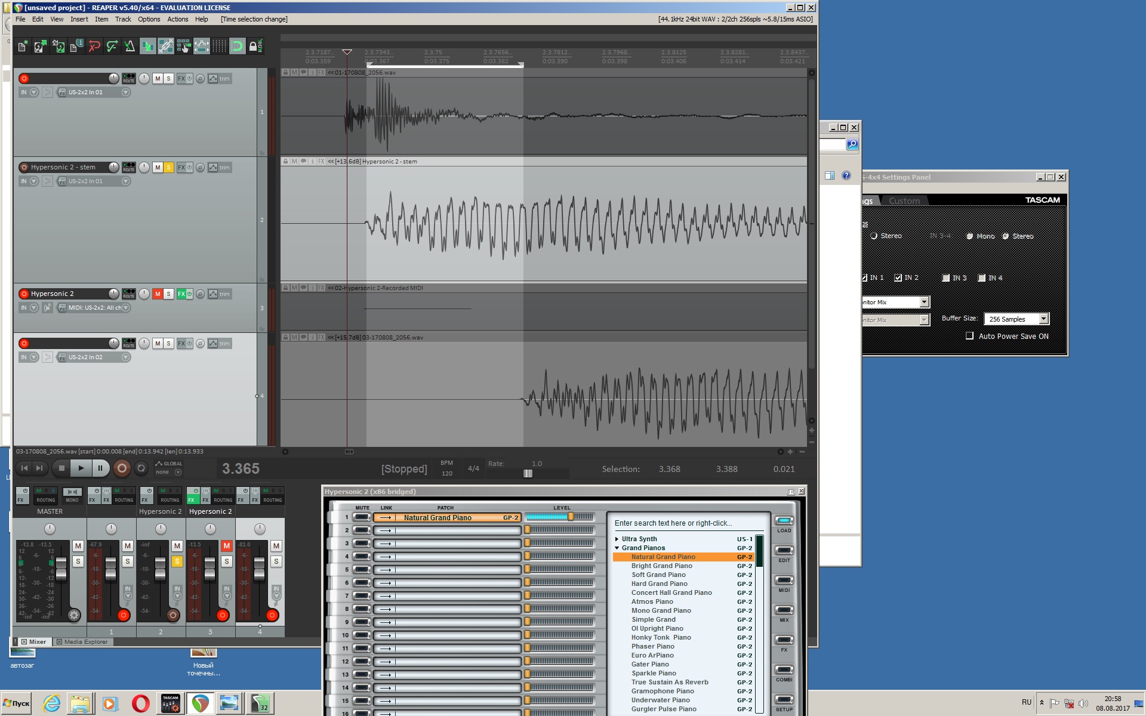Toggle the grid lines toolbar icon
The image size is (1146, 716).
point(219,46)
